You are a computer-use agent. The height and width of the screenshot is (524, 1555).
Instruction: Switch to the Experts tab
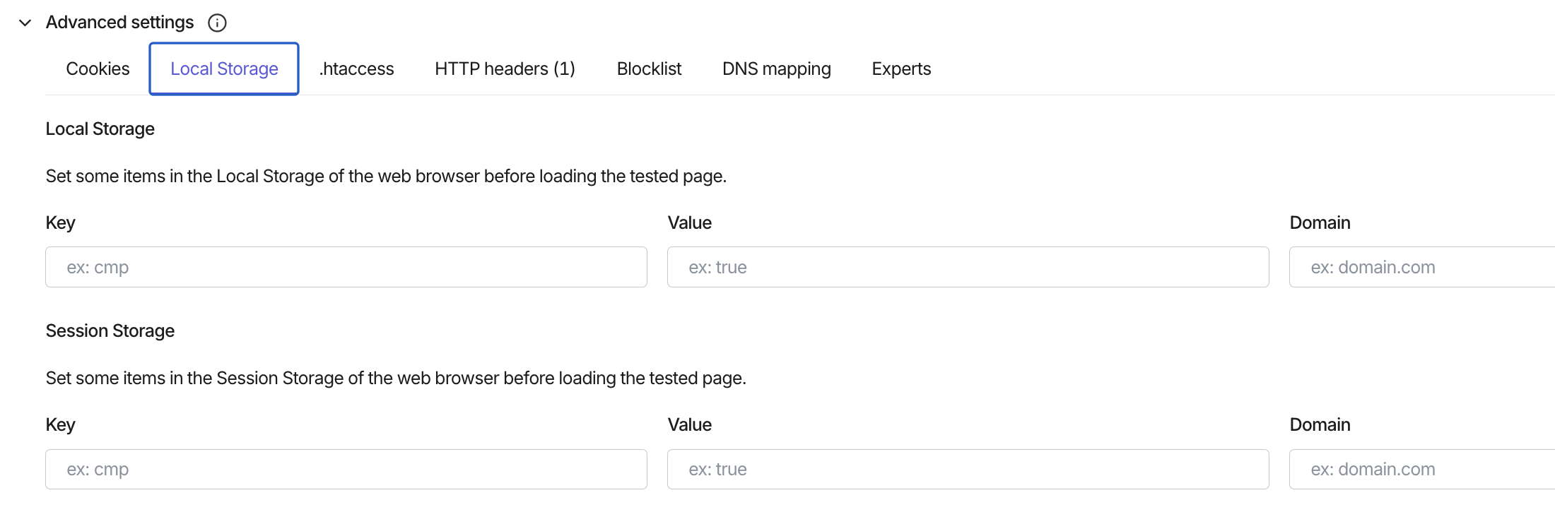pos(901,69)
